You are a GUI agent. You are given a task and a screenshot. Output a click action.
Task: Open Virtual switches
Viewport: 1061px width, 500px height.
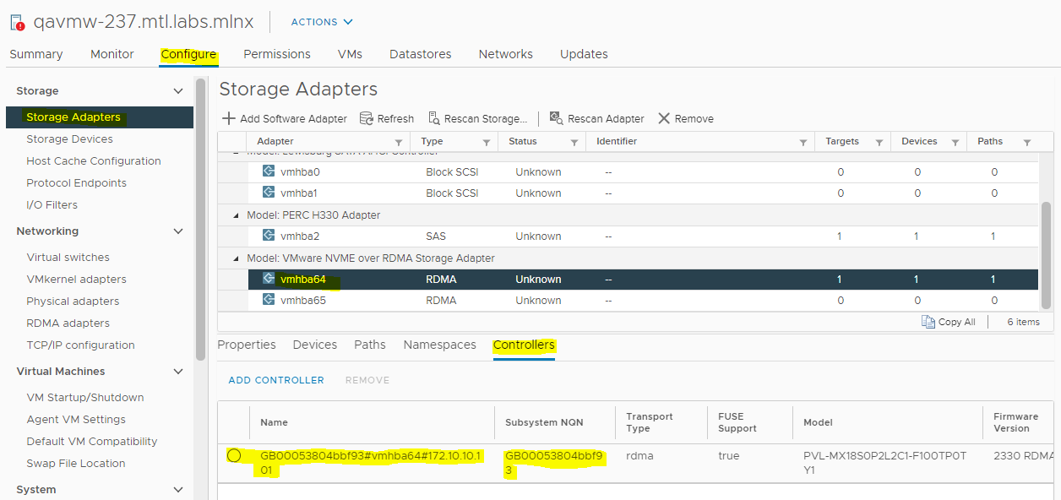coord(68,258)
